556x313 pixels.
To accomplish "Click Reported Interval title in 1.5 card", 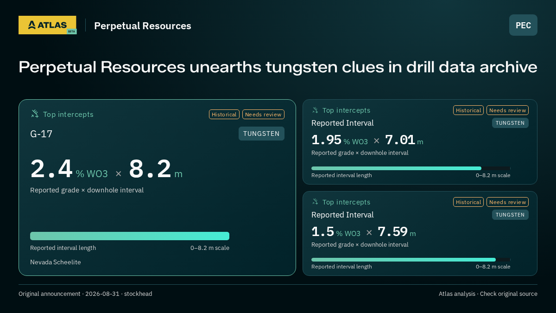I will 342,215.
